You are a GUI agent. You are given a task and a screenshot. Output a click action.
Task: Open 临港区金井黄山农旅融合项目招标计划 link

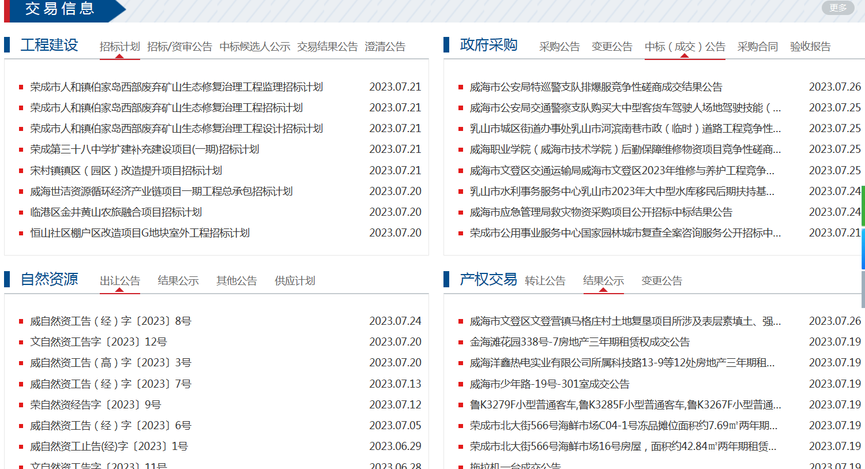(116, 212)
